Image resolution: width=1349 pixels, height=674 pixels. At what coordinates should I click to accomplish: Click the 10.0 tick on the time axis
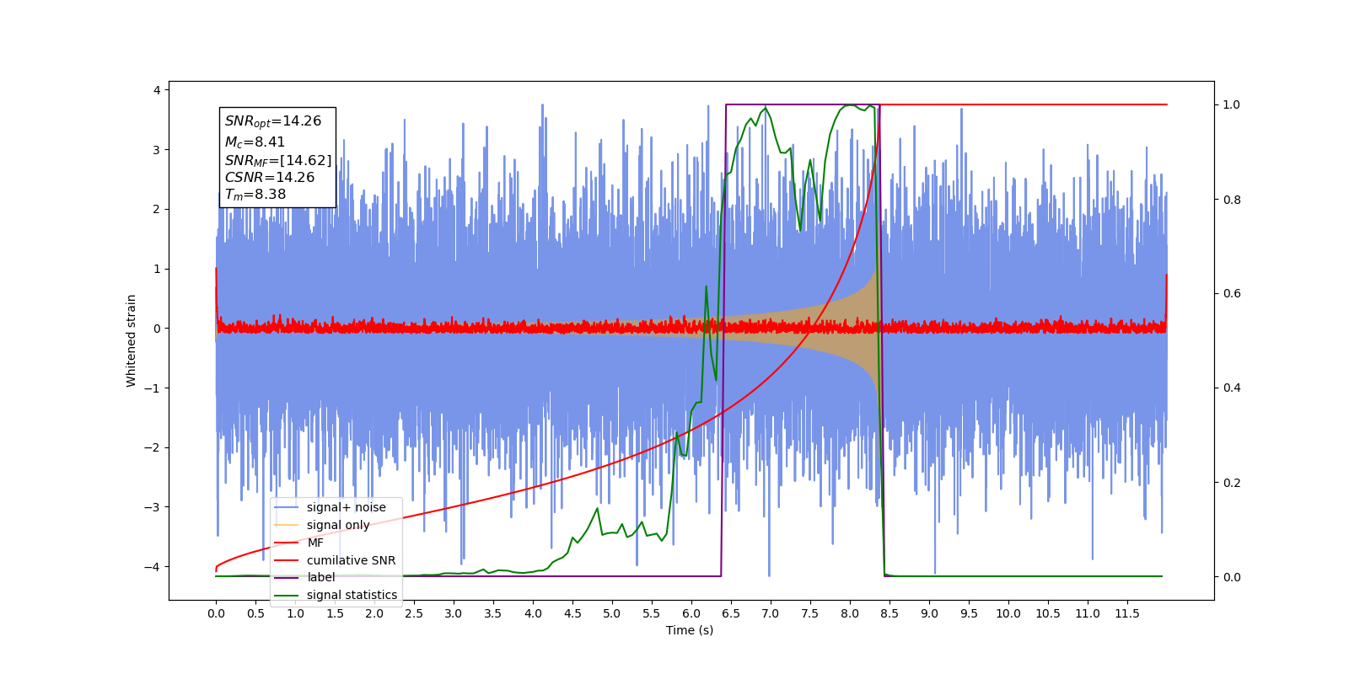(x=1008, y=613)
